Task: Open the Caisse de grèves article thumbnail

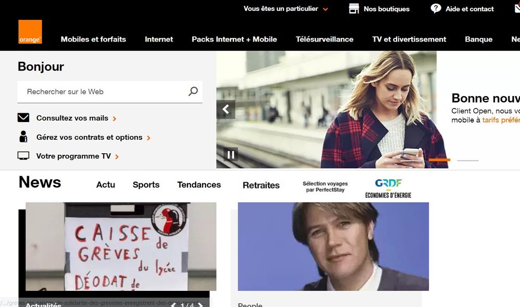Action: (x=121, y=247)
